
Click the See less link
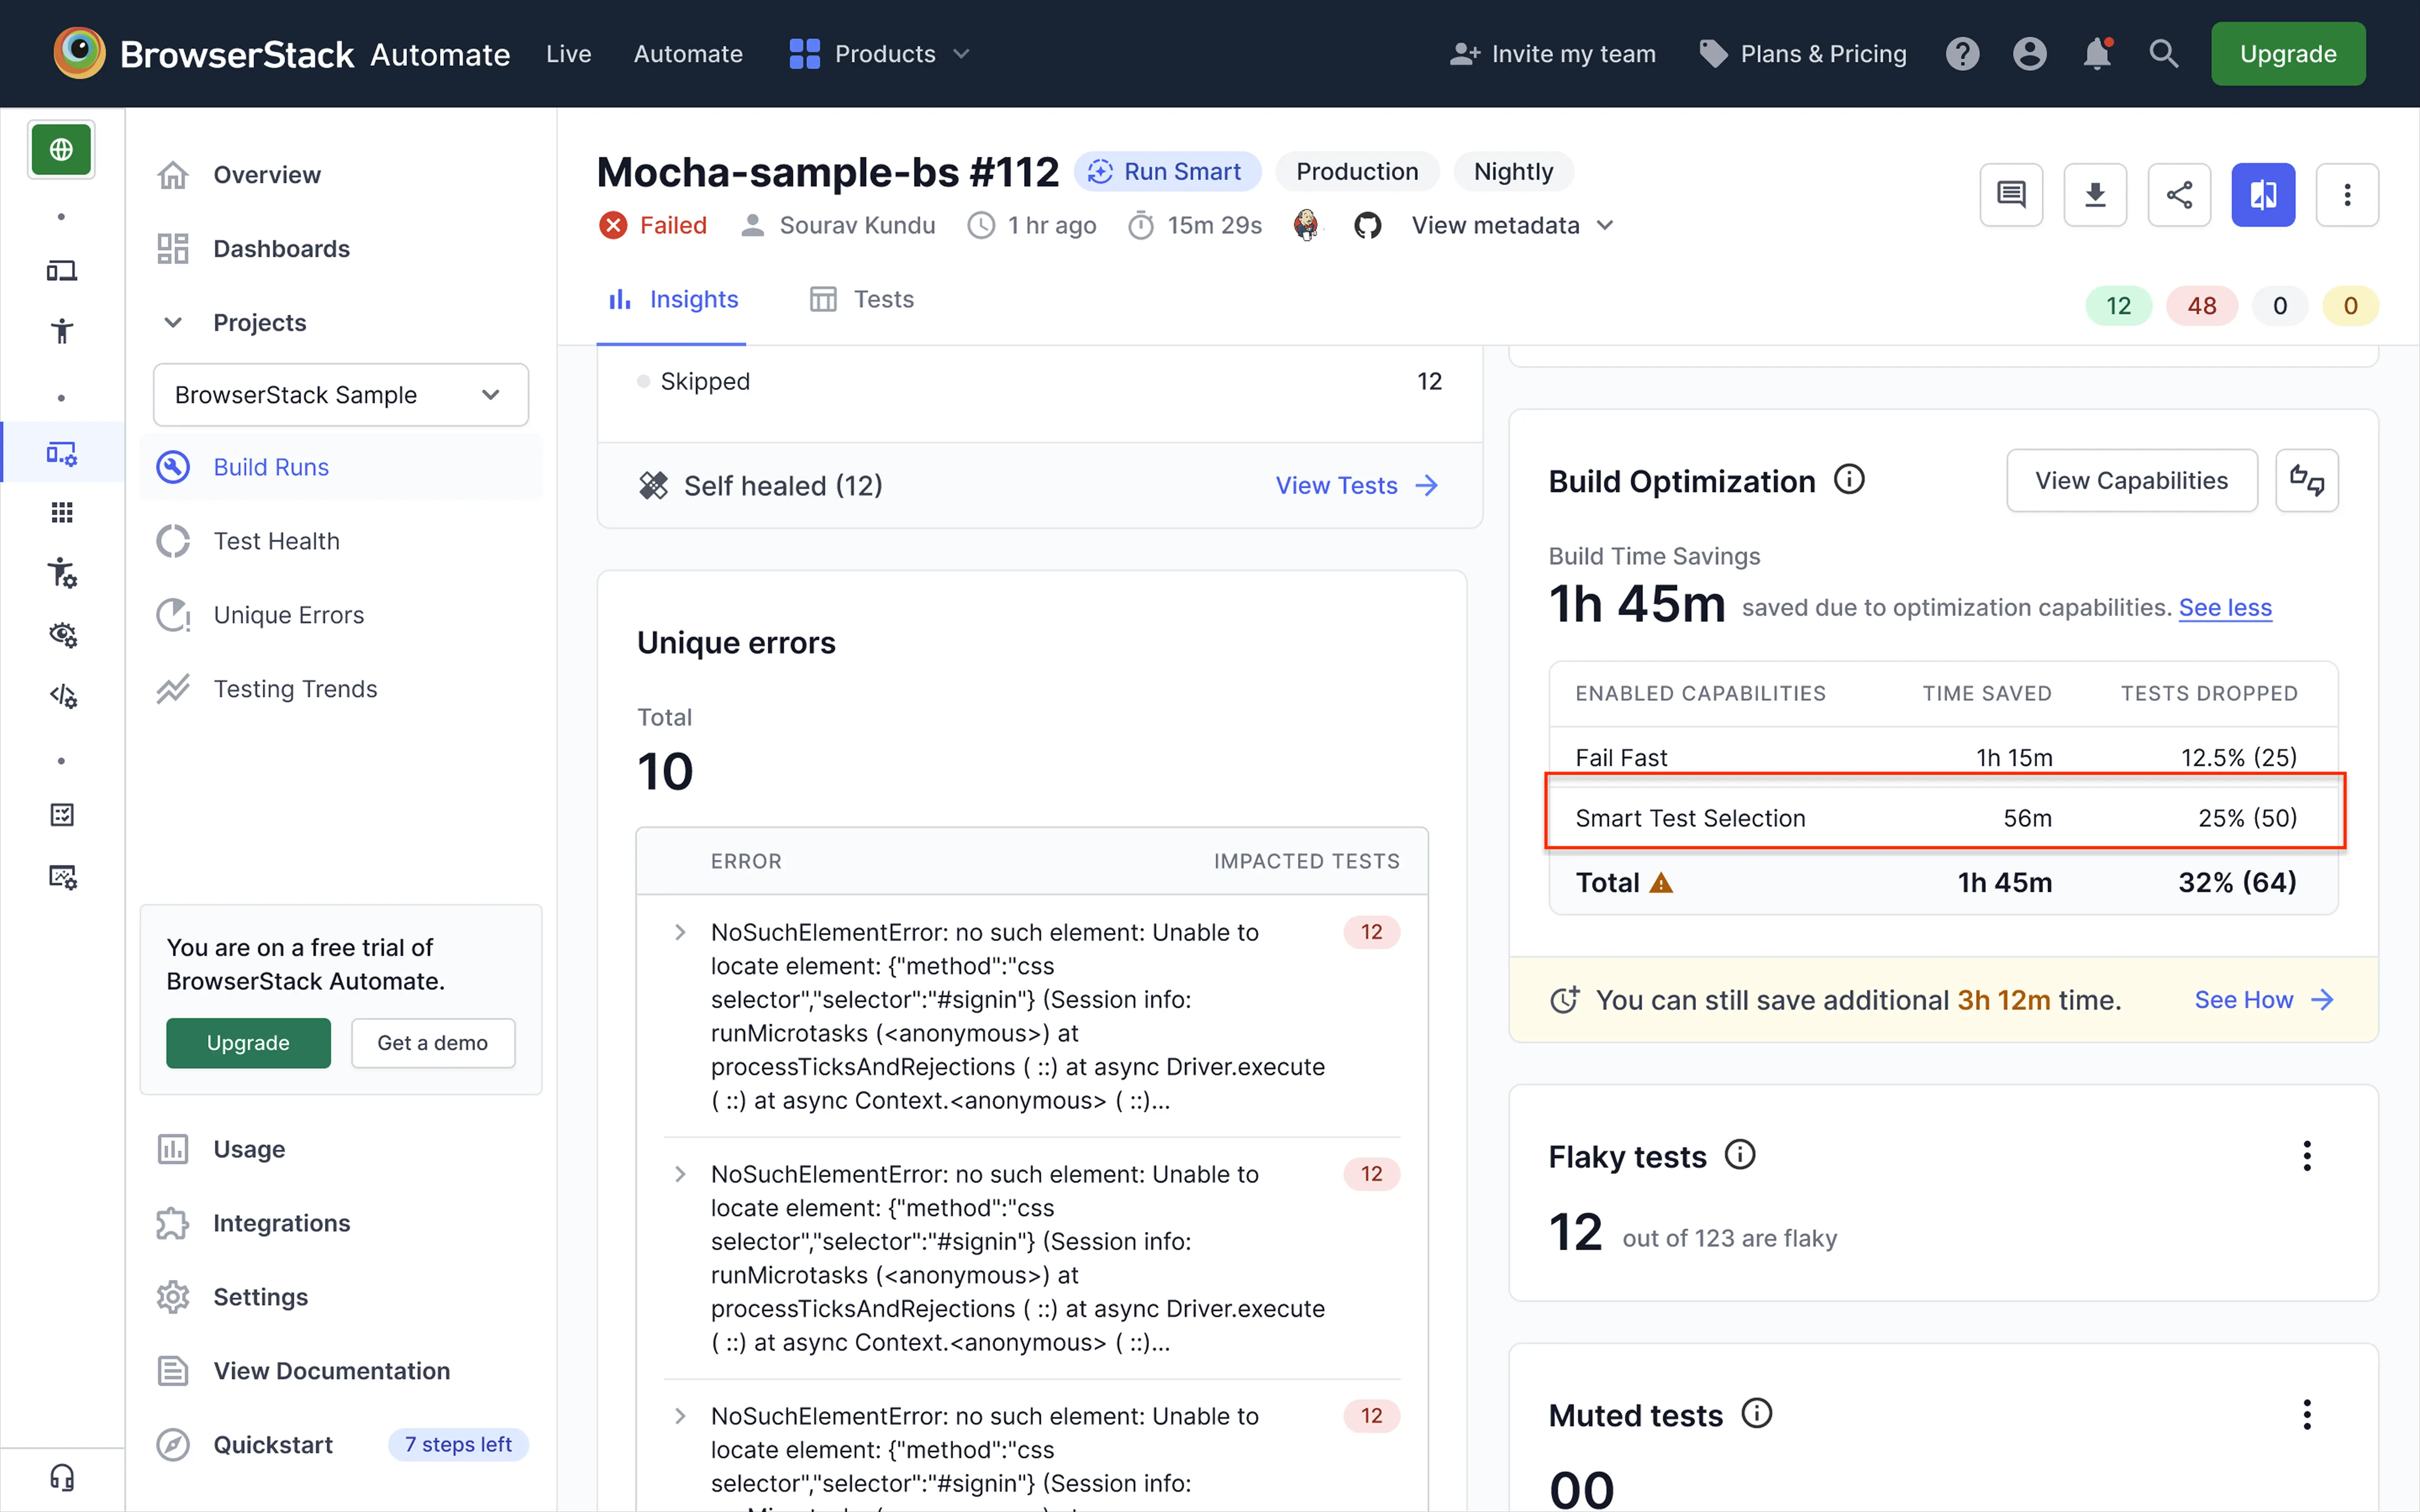click(2225, 608)
